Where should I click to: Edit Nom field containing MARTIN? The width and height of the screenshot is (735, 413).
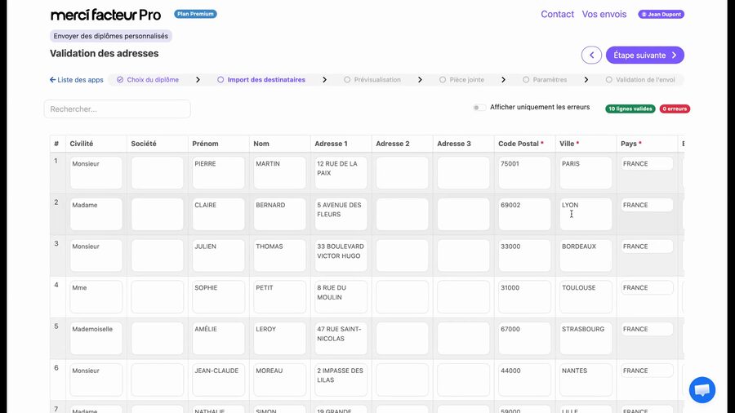click(280, 173)
